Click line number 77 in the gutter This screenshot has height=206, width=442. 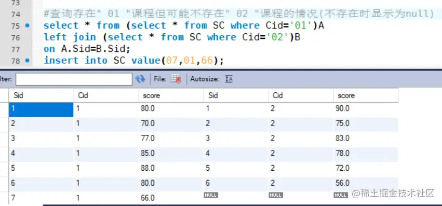pyautogui.click(x=15, y=49)
